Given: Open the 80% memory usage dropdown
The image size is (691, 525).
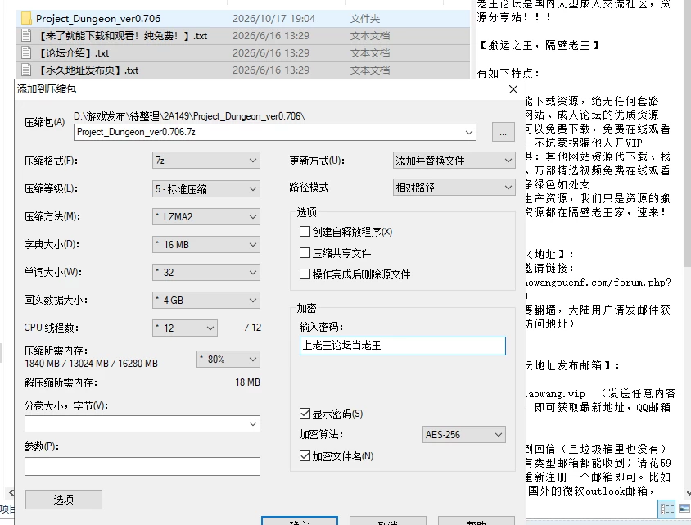Looking at the screenshot, I should (x=228, y=360).
